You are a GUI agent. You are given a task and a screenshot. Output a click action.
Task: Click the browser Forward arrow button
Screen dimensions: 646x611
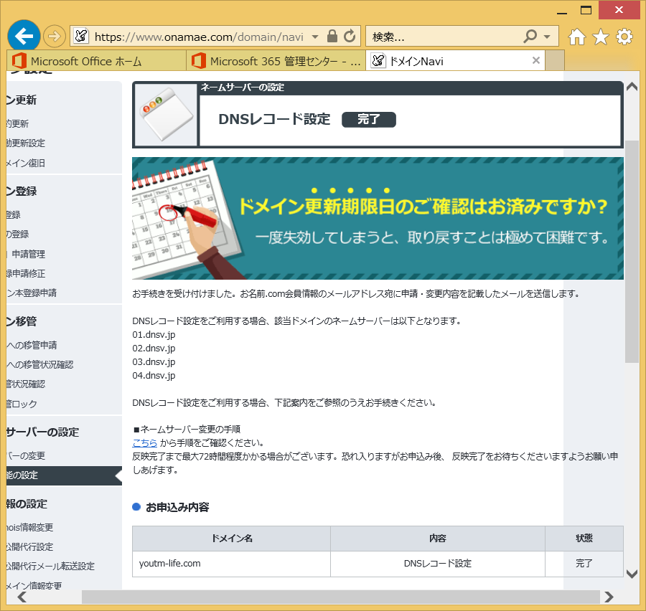tap(55, 37)
